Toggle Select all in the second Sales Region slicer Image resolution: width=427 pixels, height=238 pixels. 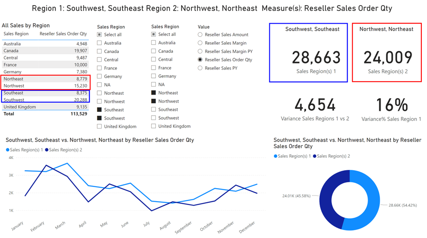click(x=154, y=34)
